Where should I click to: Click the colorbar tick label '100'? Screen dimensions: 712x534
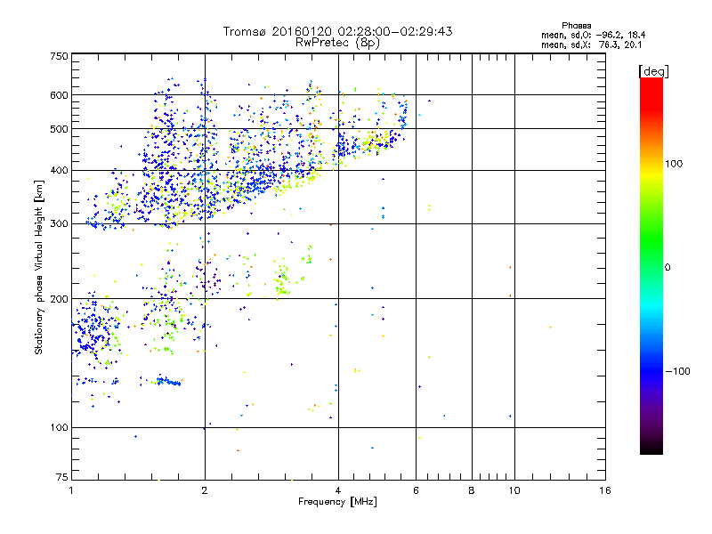674,164
